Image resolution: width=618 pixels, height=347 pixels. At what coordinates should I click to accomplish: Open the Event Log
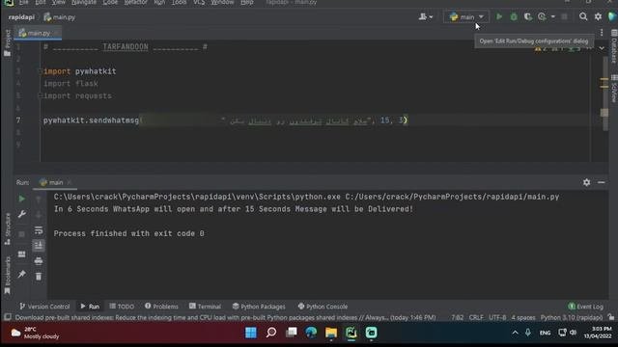click(586, 307)
